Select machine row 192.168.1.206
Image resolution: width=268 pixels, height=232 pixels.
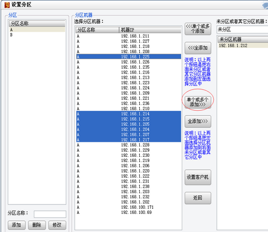129,166
